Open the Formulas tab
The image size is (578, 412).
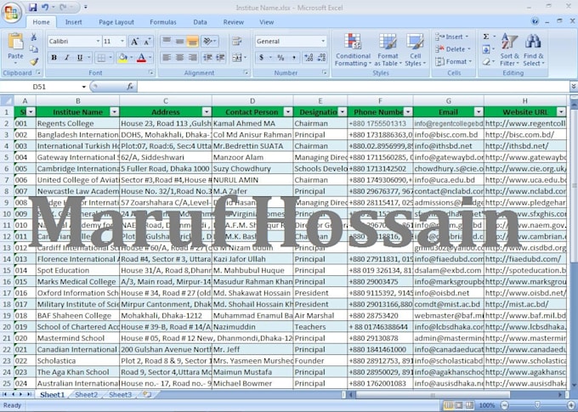(163, 22)
